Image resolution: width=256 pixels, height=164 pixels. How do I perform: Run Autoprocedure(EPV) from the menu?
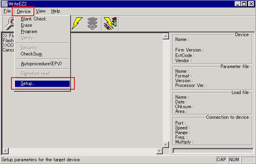[42, 64]
